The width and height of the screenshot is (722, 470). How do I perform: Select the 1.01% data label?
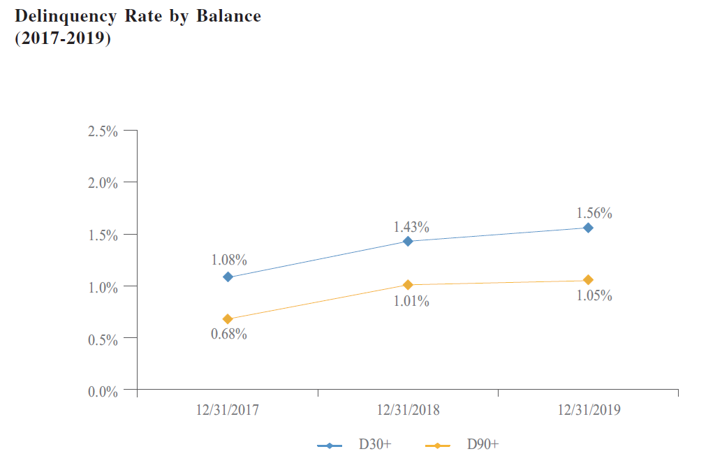coord(411,301)
